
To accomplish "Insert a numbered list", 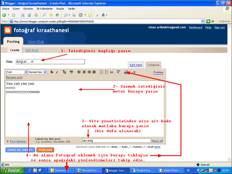I will [101, 72].
